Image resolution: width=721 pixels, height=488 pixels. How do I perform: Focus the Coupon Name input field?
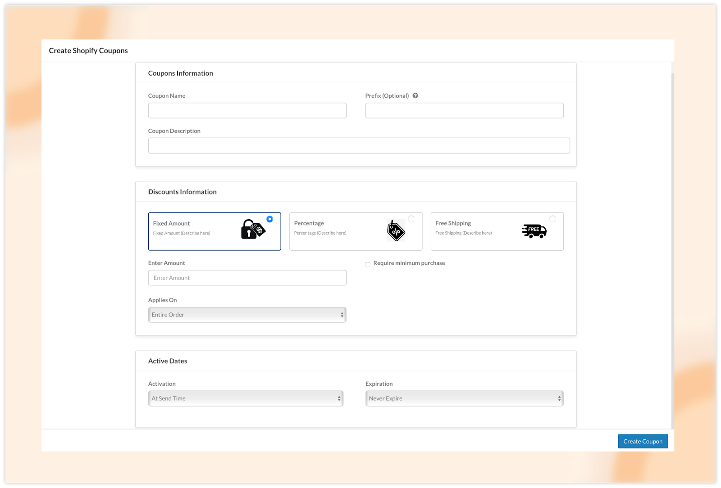click(x=247, y=110)
